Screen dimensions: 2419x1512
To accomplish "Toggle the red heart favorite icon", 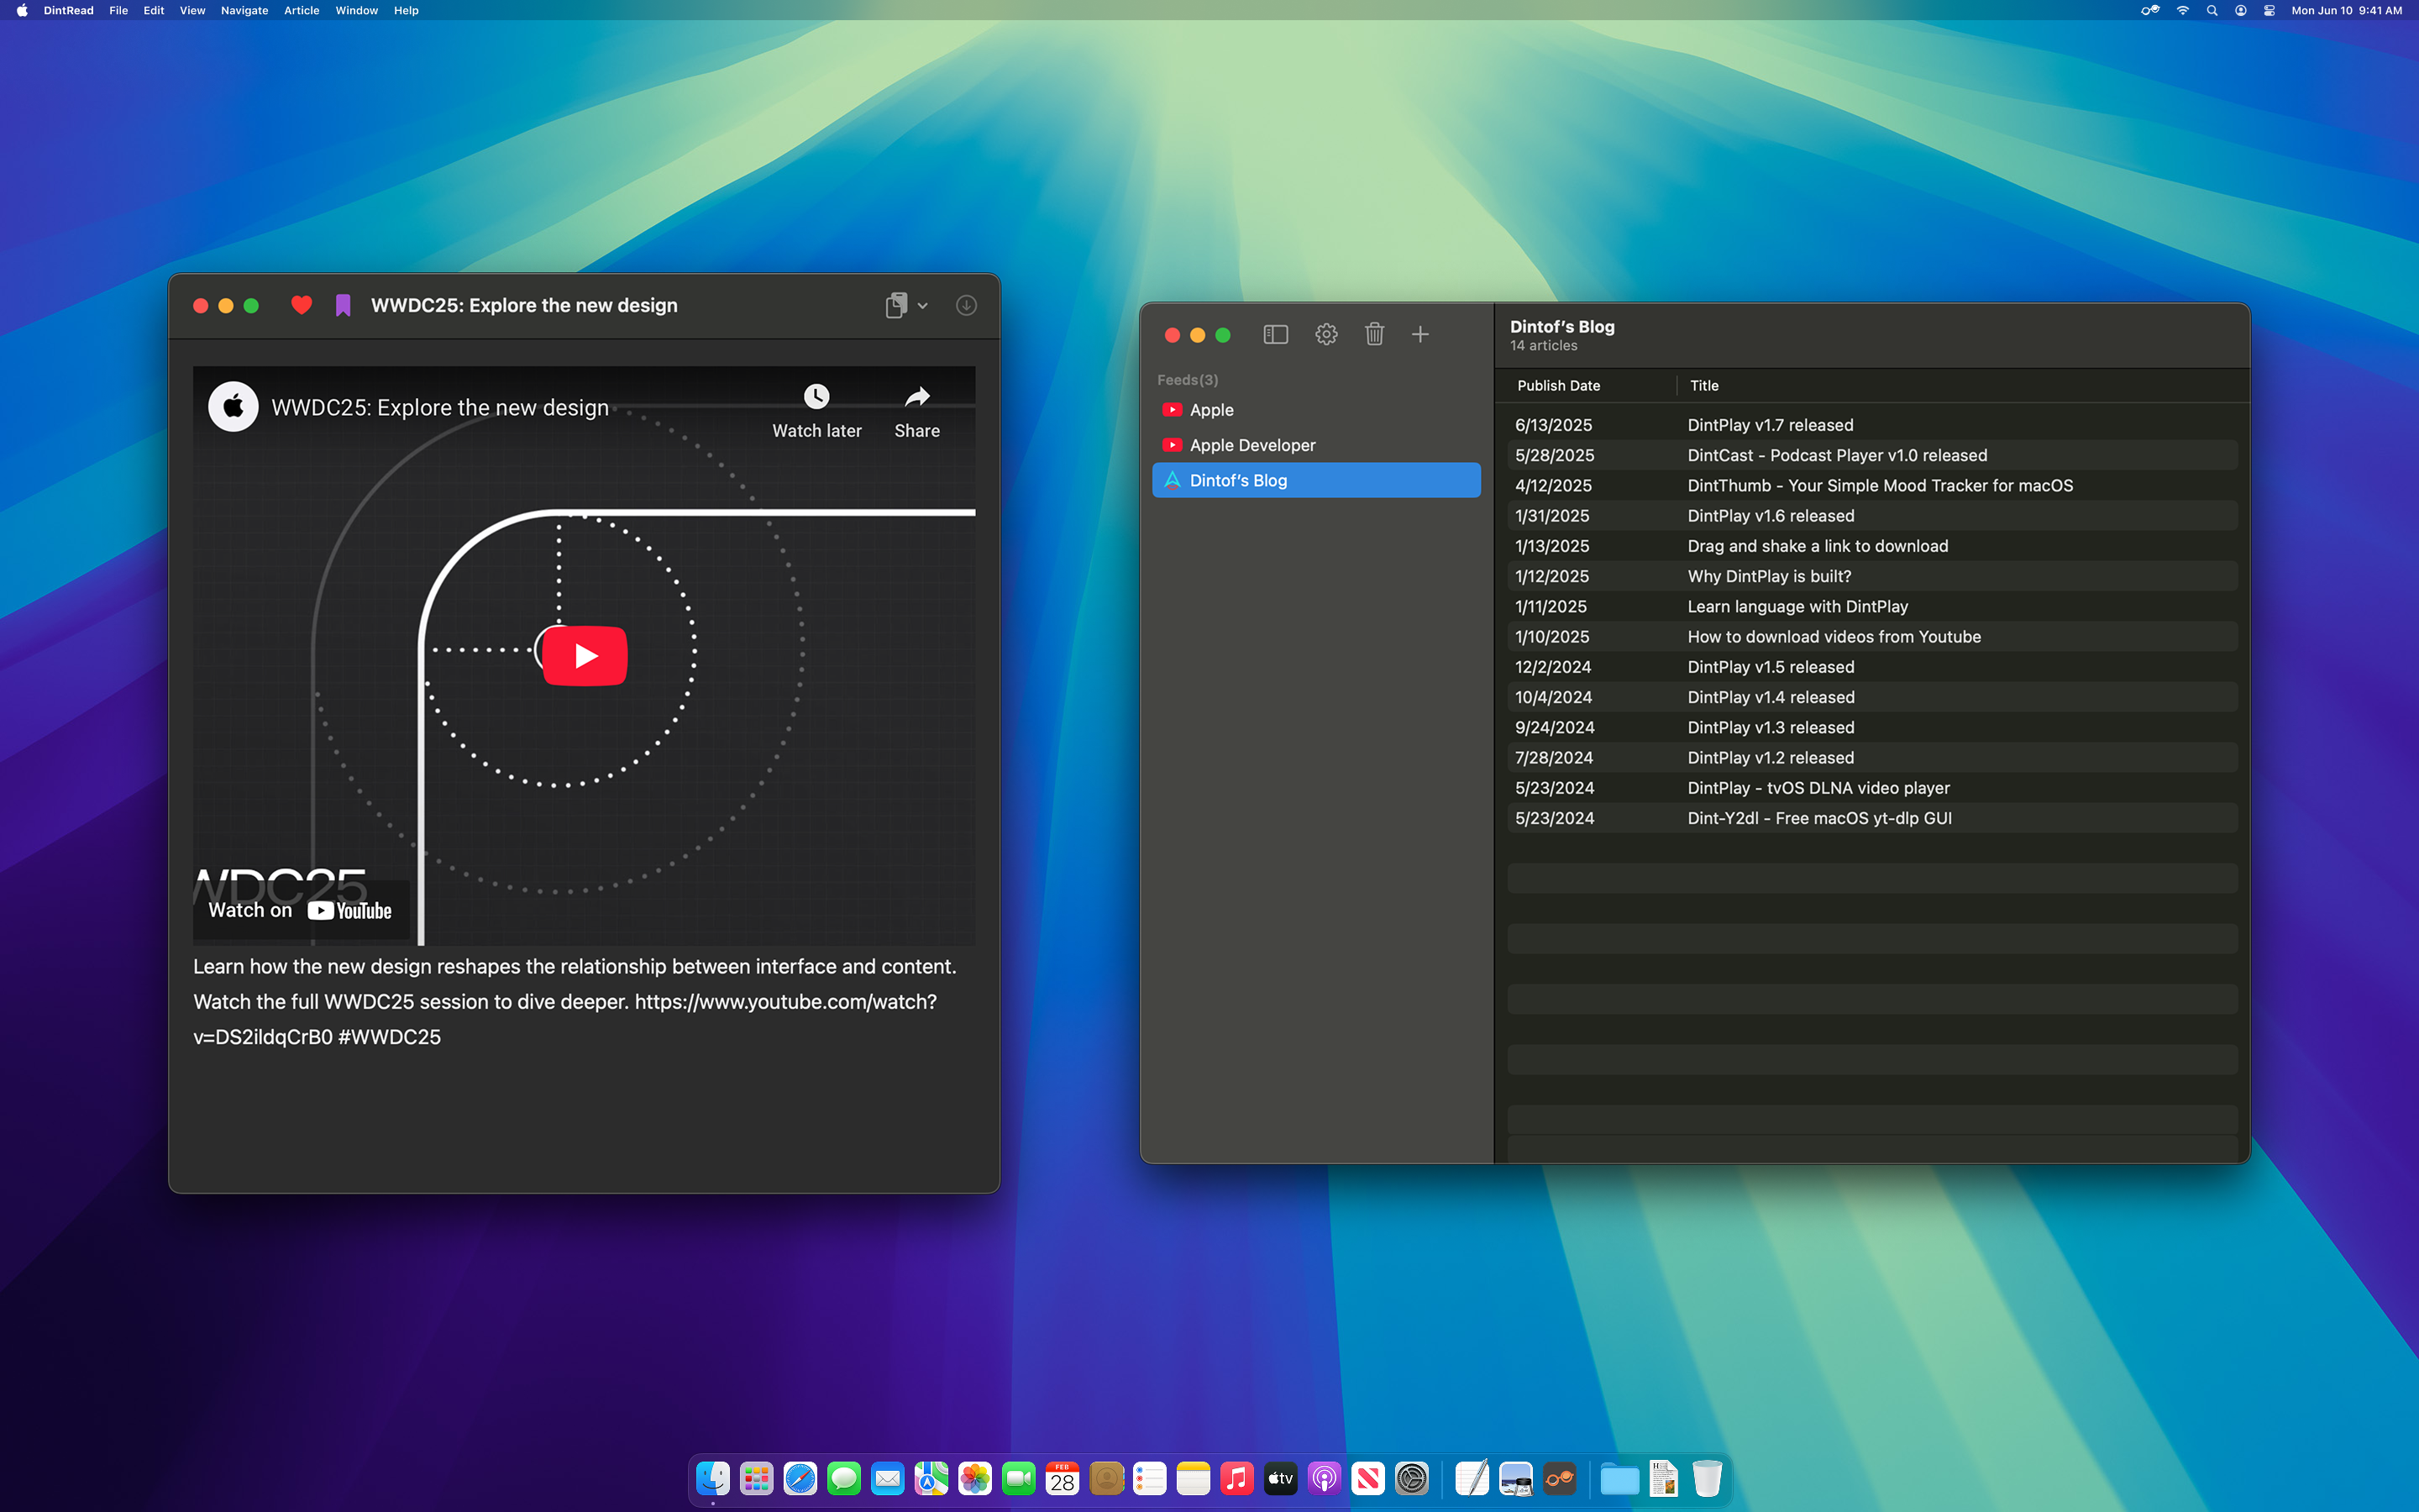I will pos(301,305).
